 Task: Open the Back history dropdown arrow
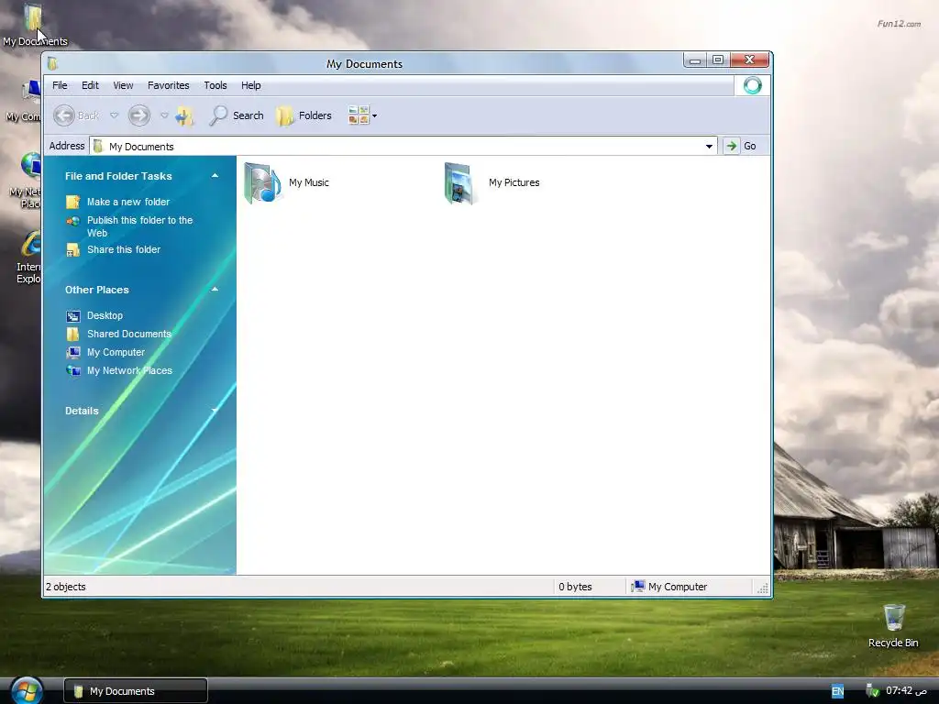pos(114,115)
